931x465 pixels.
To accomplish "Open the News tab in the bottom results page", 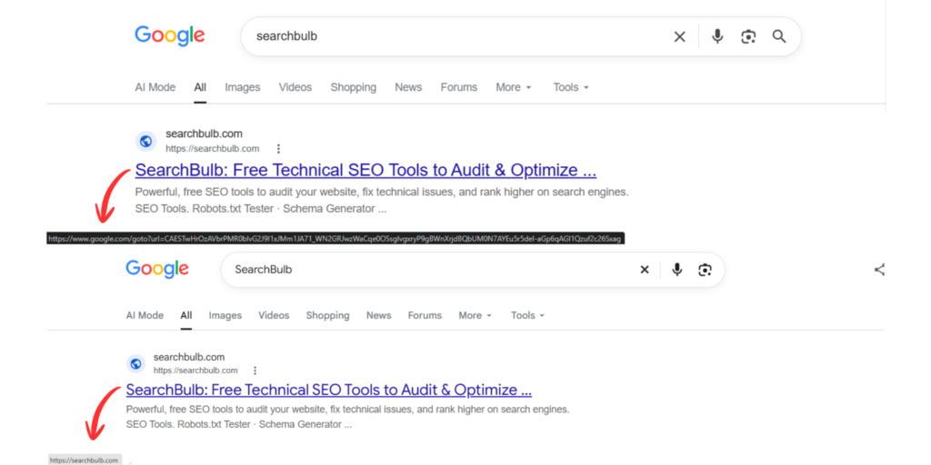I will [x=379, y=315].
